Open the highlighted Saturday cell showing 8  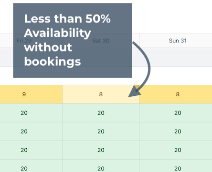pyautogui.click(x=101, y=94)
